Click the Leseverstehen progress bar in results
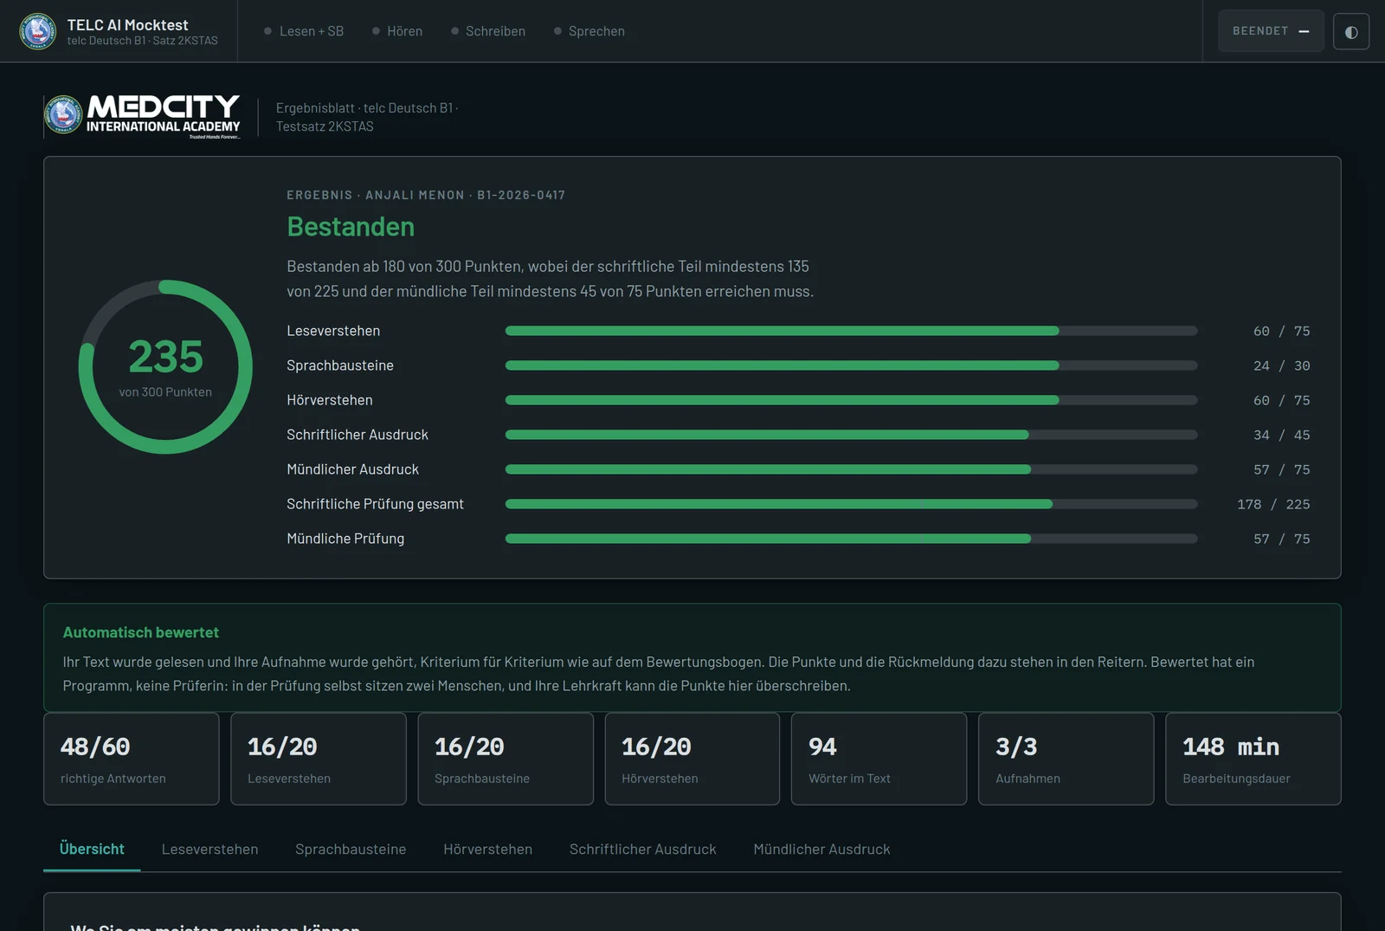 [x=851, y=331]
